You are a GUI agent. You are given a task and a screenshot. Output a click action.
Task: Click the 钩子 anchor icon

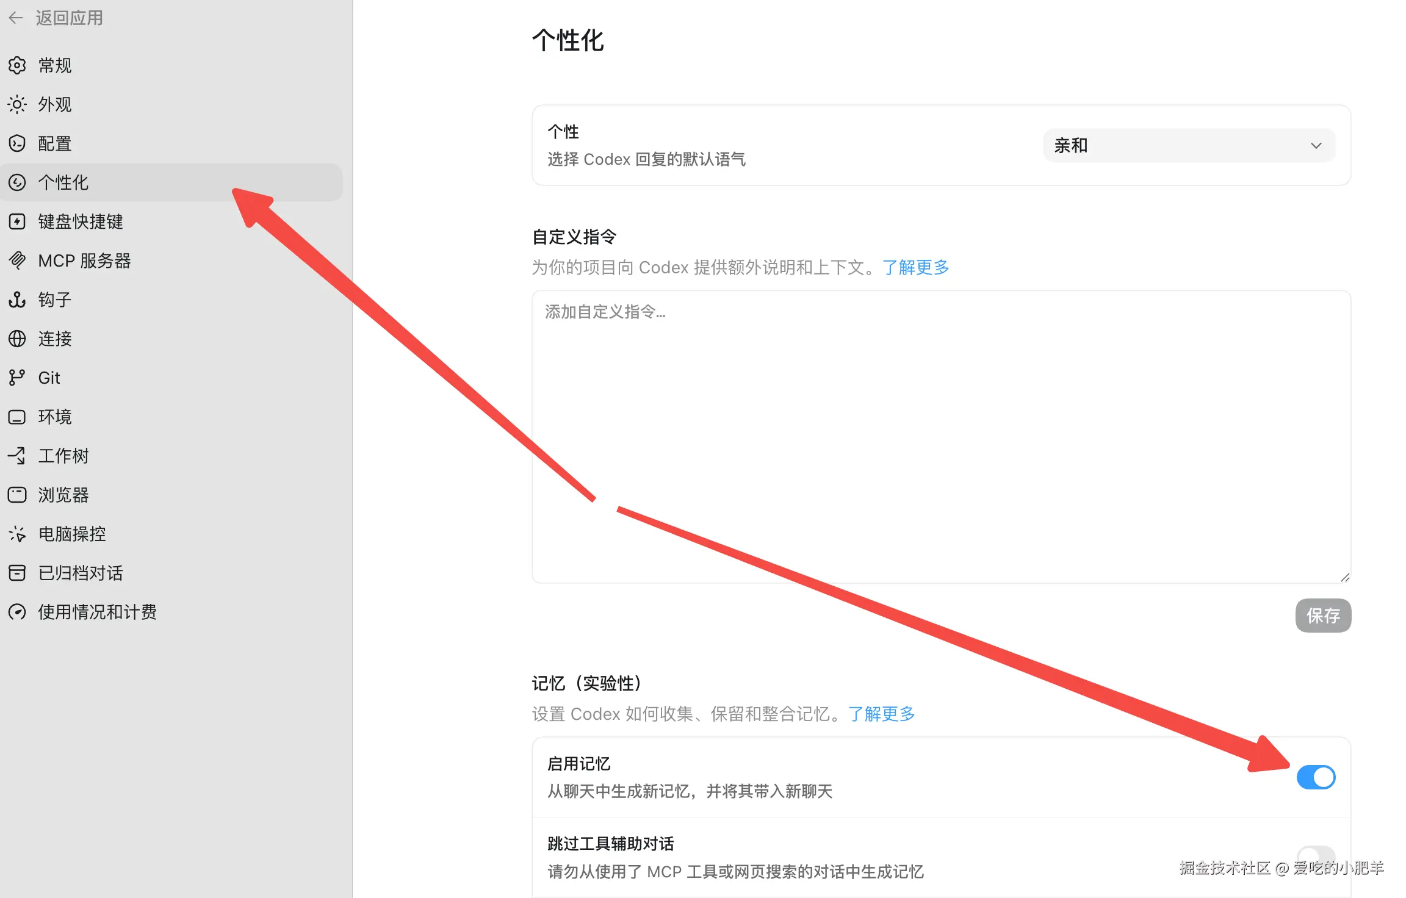[17, 300]
